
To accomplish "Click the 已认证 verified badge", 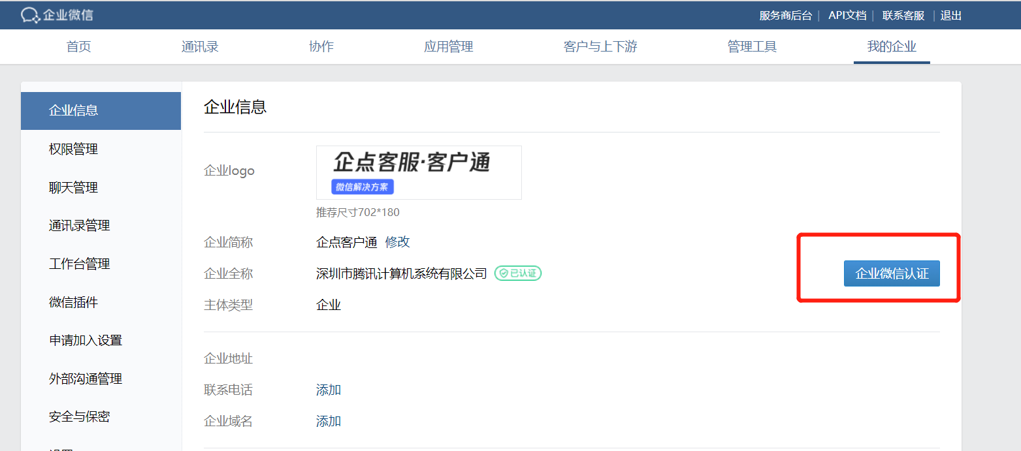I will point(518,273).
